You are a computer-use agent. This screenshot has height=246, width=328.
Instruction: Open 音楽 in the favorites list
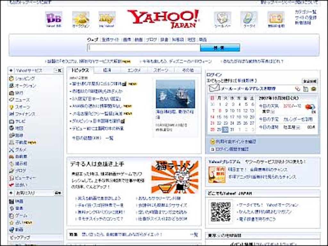[x=16, y=208]
